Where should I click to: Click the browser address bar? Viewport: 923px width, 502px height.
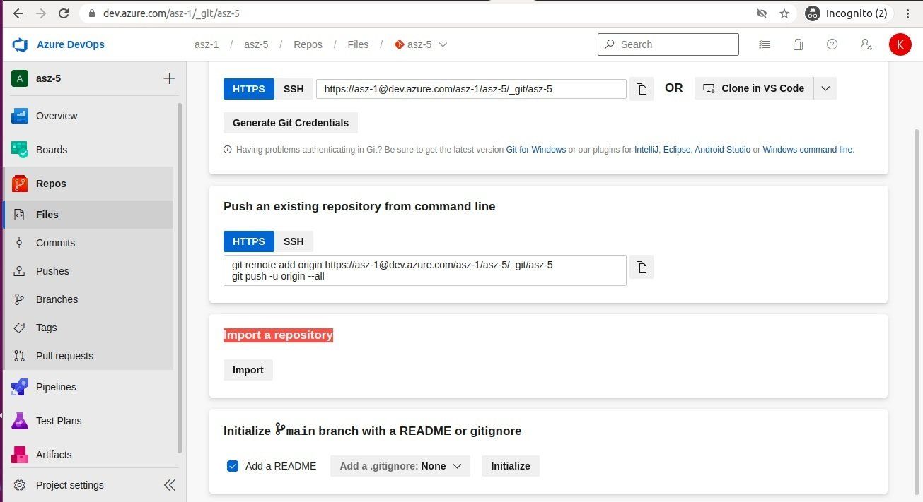pos(417,13)
